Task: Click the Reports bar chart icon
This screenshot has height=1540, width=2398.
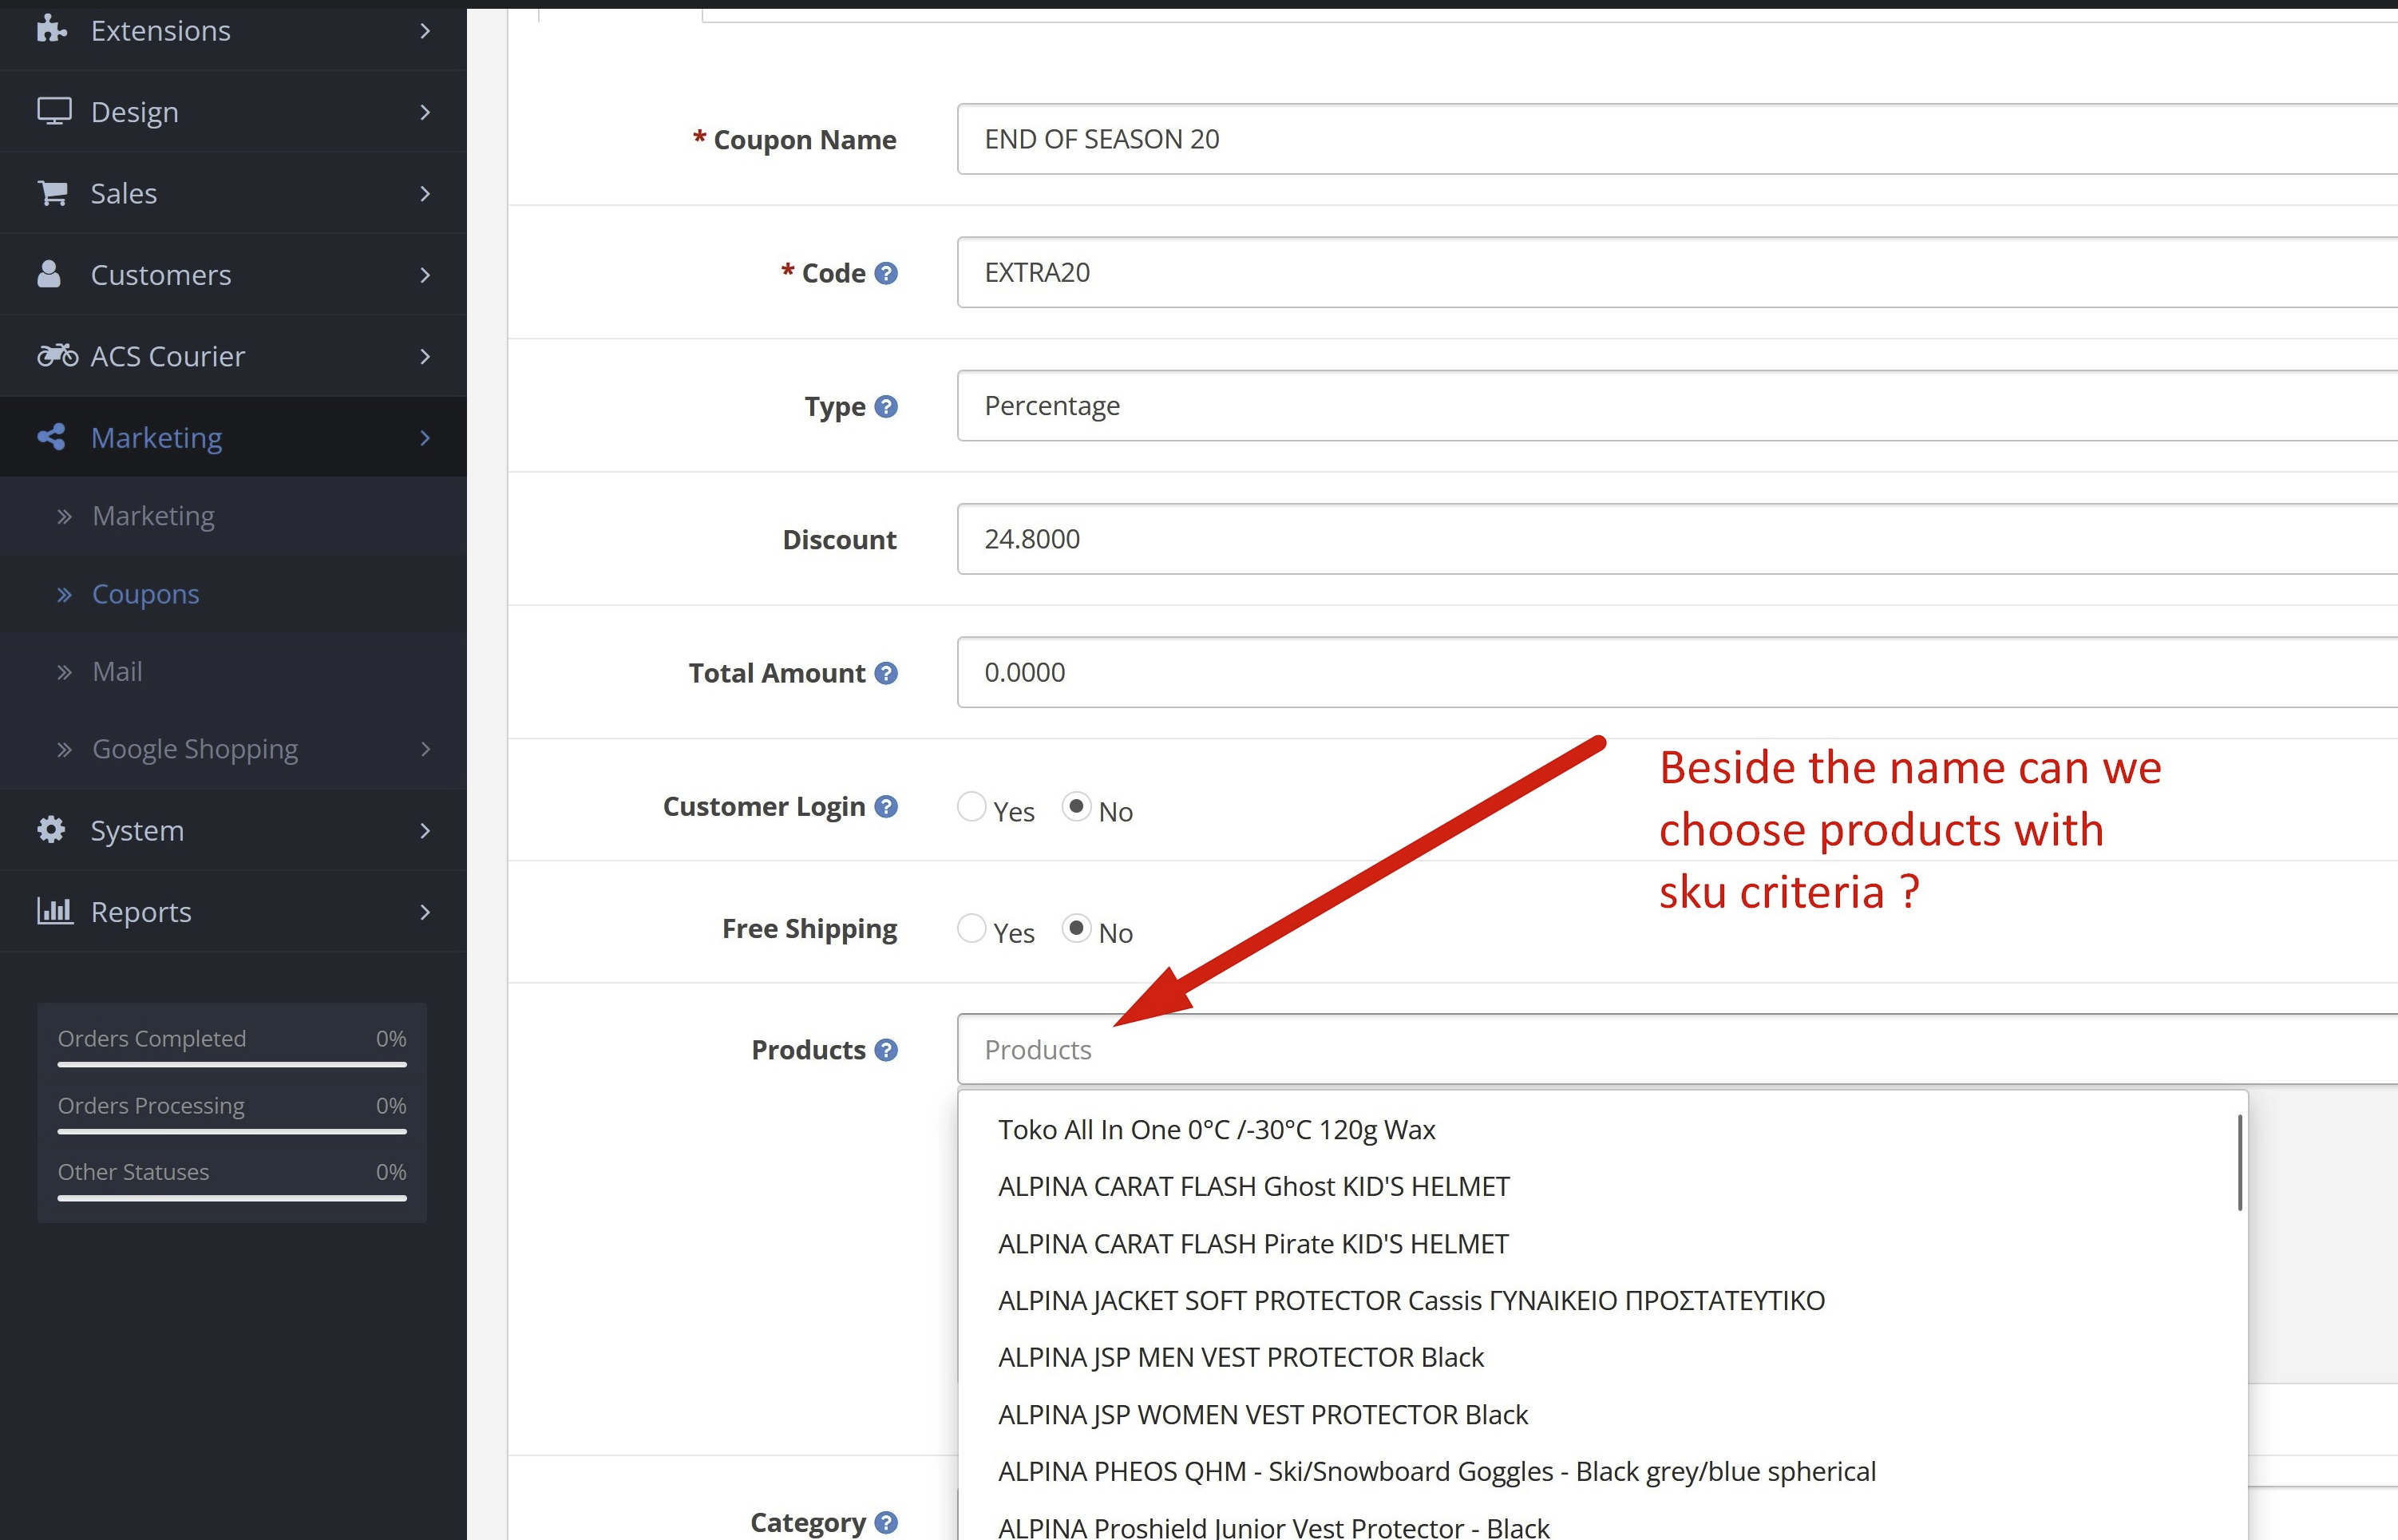Action: coord(55,911)
